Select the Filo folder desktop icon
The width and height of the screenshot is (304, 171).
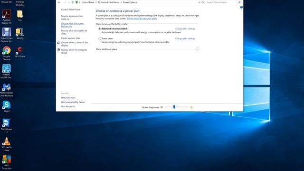click(20, 16)
